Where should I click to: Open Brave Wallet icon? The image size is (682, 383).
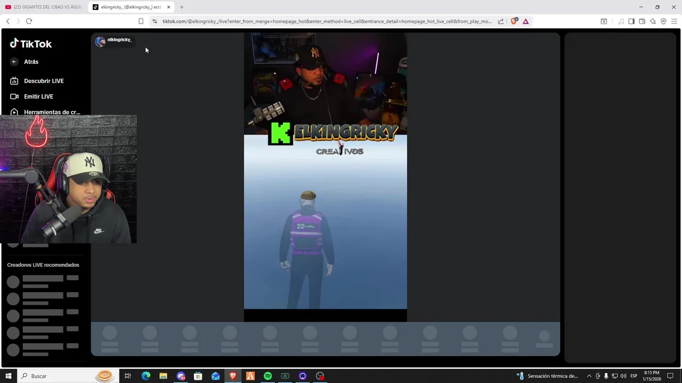pyautogui.click(x=642, y=21)
